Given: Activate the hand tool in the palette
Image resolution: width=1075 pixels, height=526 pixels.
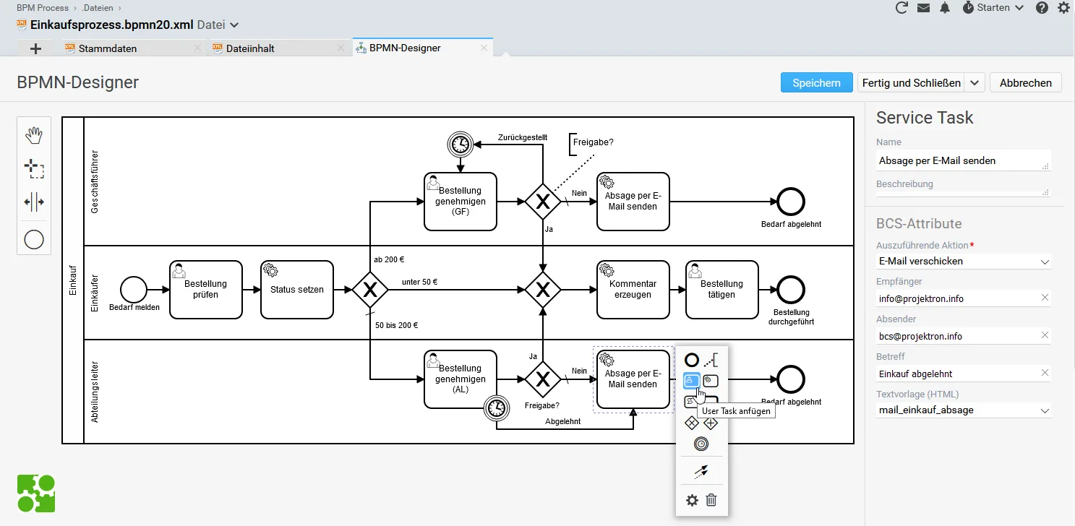Looking at the screenshot, I should [x=34, y=135].
